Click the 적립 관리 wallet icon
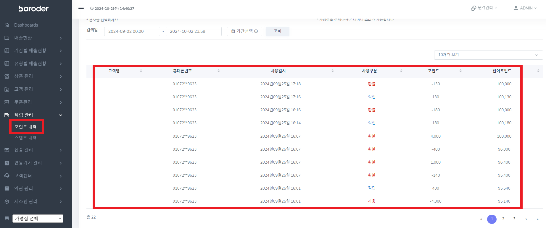546x228 pixels. click(x=7, y=115)
